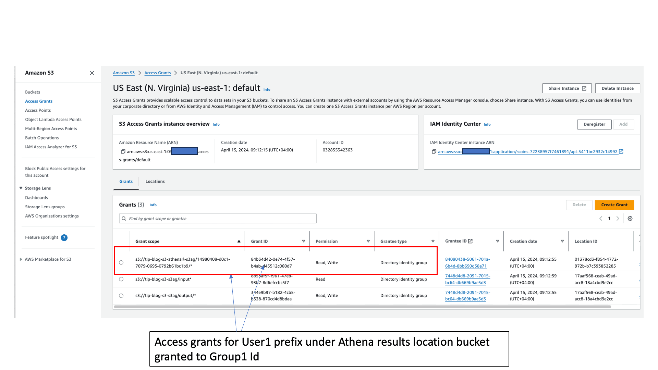The image size is (658, 370).
Task: Select the s3ag/output/* grant radio button
Action: tap(121, 296)
